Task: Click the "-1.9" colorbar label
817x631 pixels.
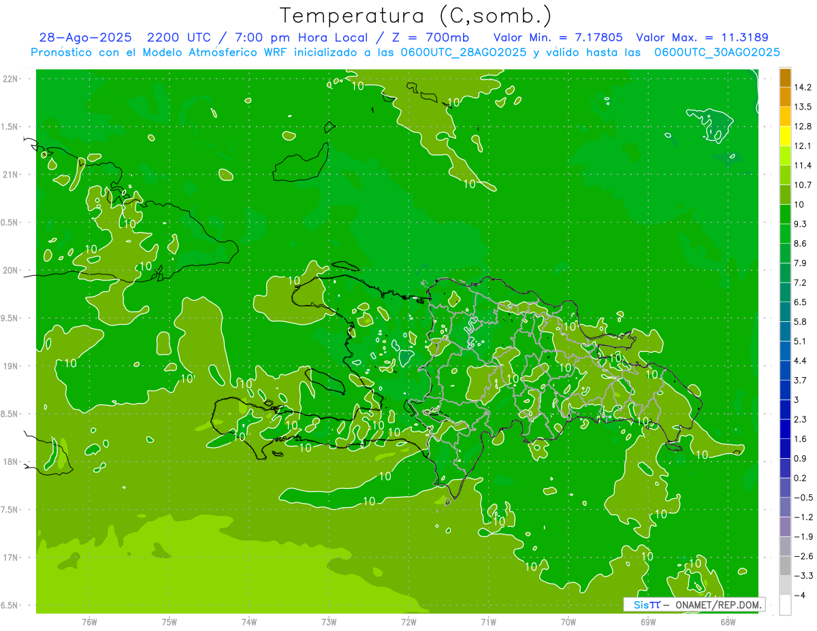Action: (803, 536)
